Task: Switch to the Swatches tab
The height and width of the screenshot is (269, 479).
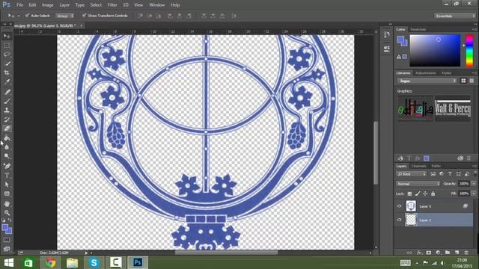Action: [418, 29]
